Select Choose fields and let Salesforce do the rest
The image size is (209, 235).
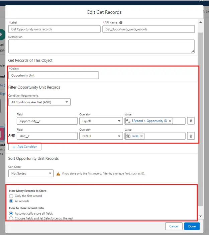click(x=11, y=218)
